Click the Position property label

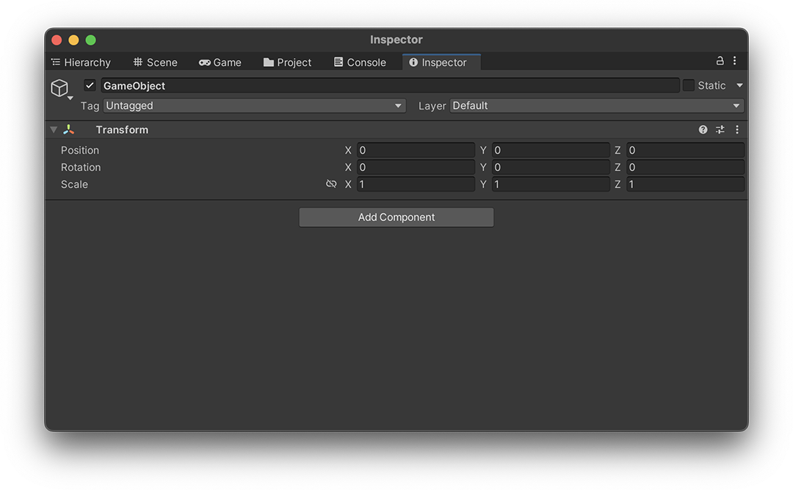pos(80,151)
